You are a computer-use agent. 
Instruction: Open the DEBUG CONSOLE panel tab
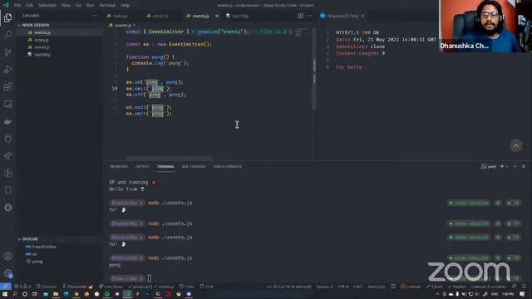pyautogui.click(x=228, y=166)
